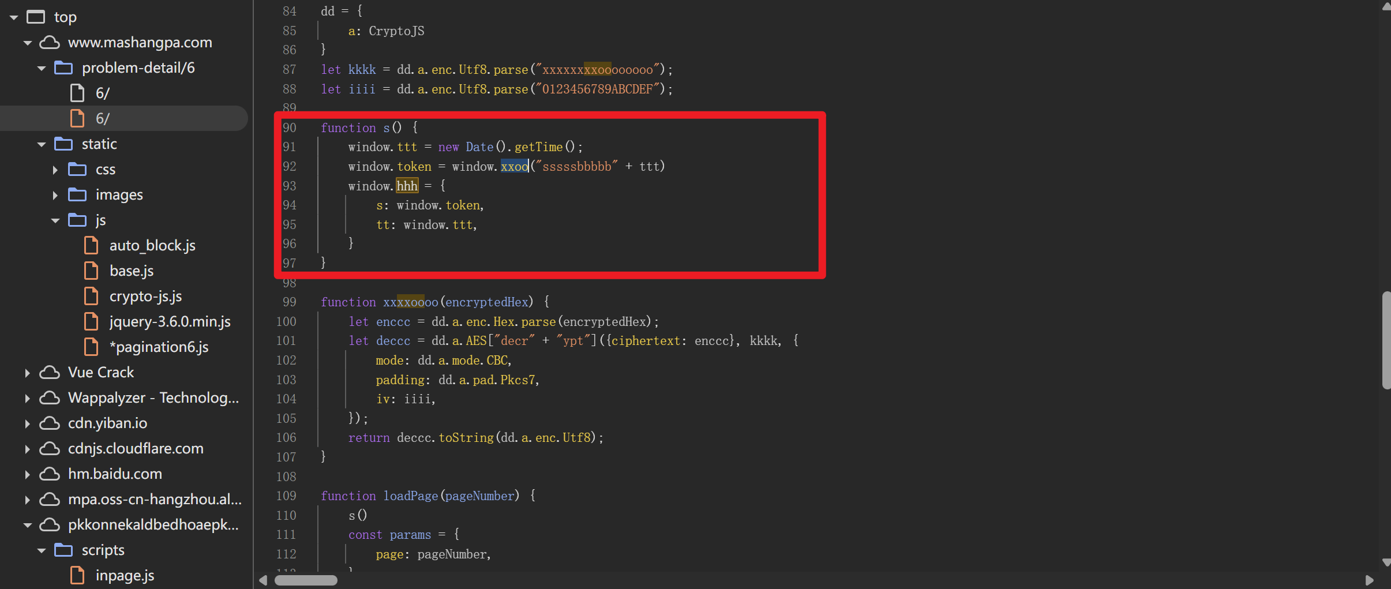This screenshot has width=1391, height=589.
Task: Click the cloud icon beside www.mashangpa.com
Action: tap(50, 43)
